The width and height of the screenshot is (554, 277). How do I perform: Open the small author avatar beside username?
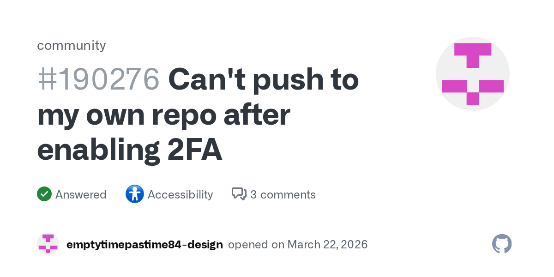48,244
